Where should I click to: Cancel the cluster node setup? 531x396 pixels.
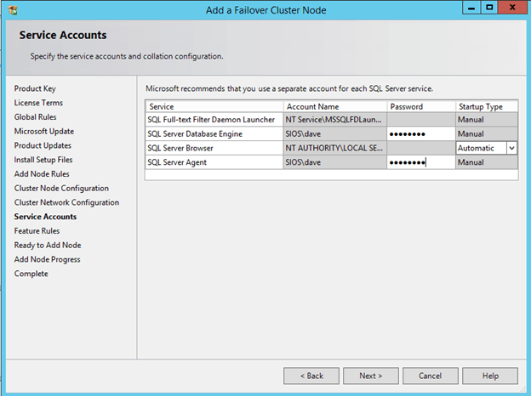[x=430, y=376]
